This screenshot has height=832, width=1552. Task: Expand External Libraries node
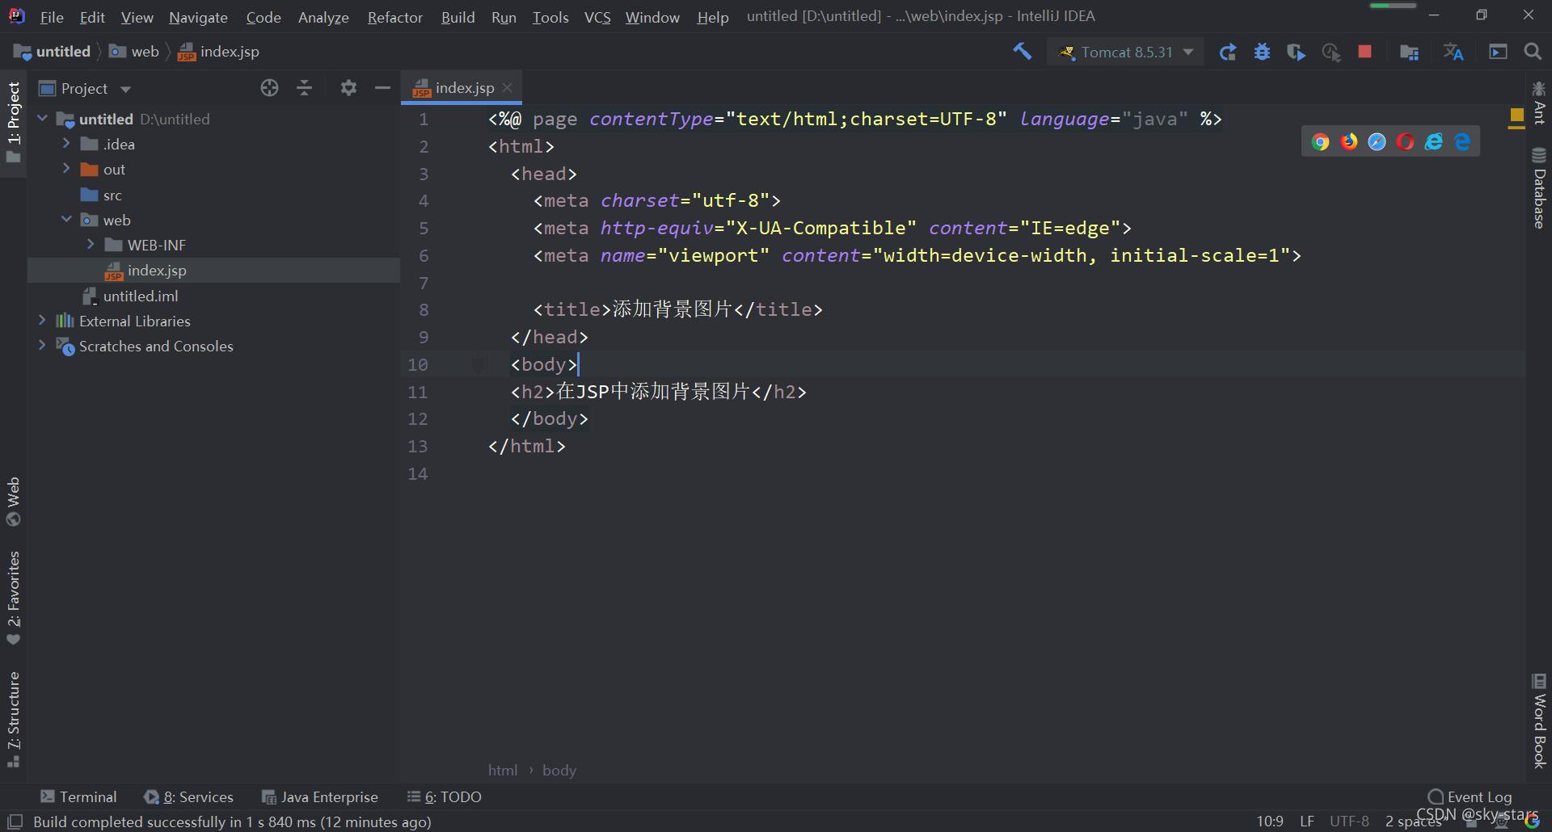[43, 321]
